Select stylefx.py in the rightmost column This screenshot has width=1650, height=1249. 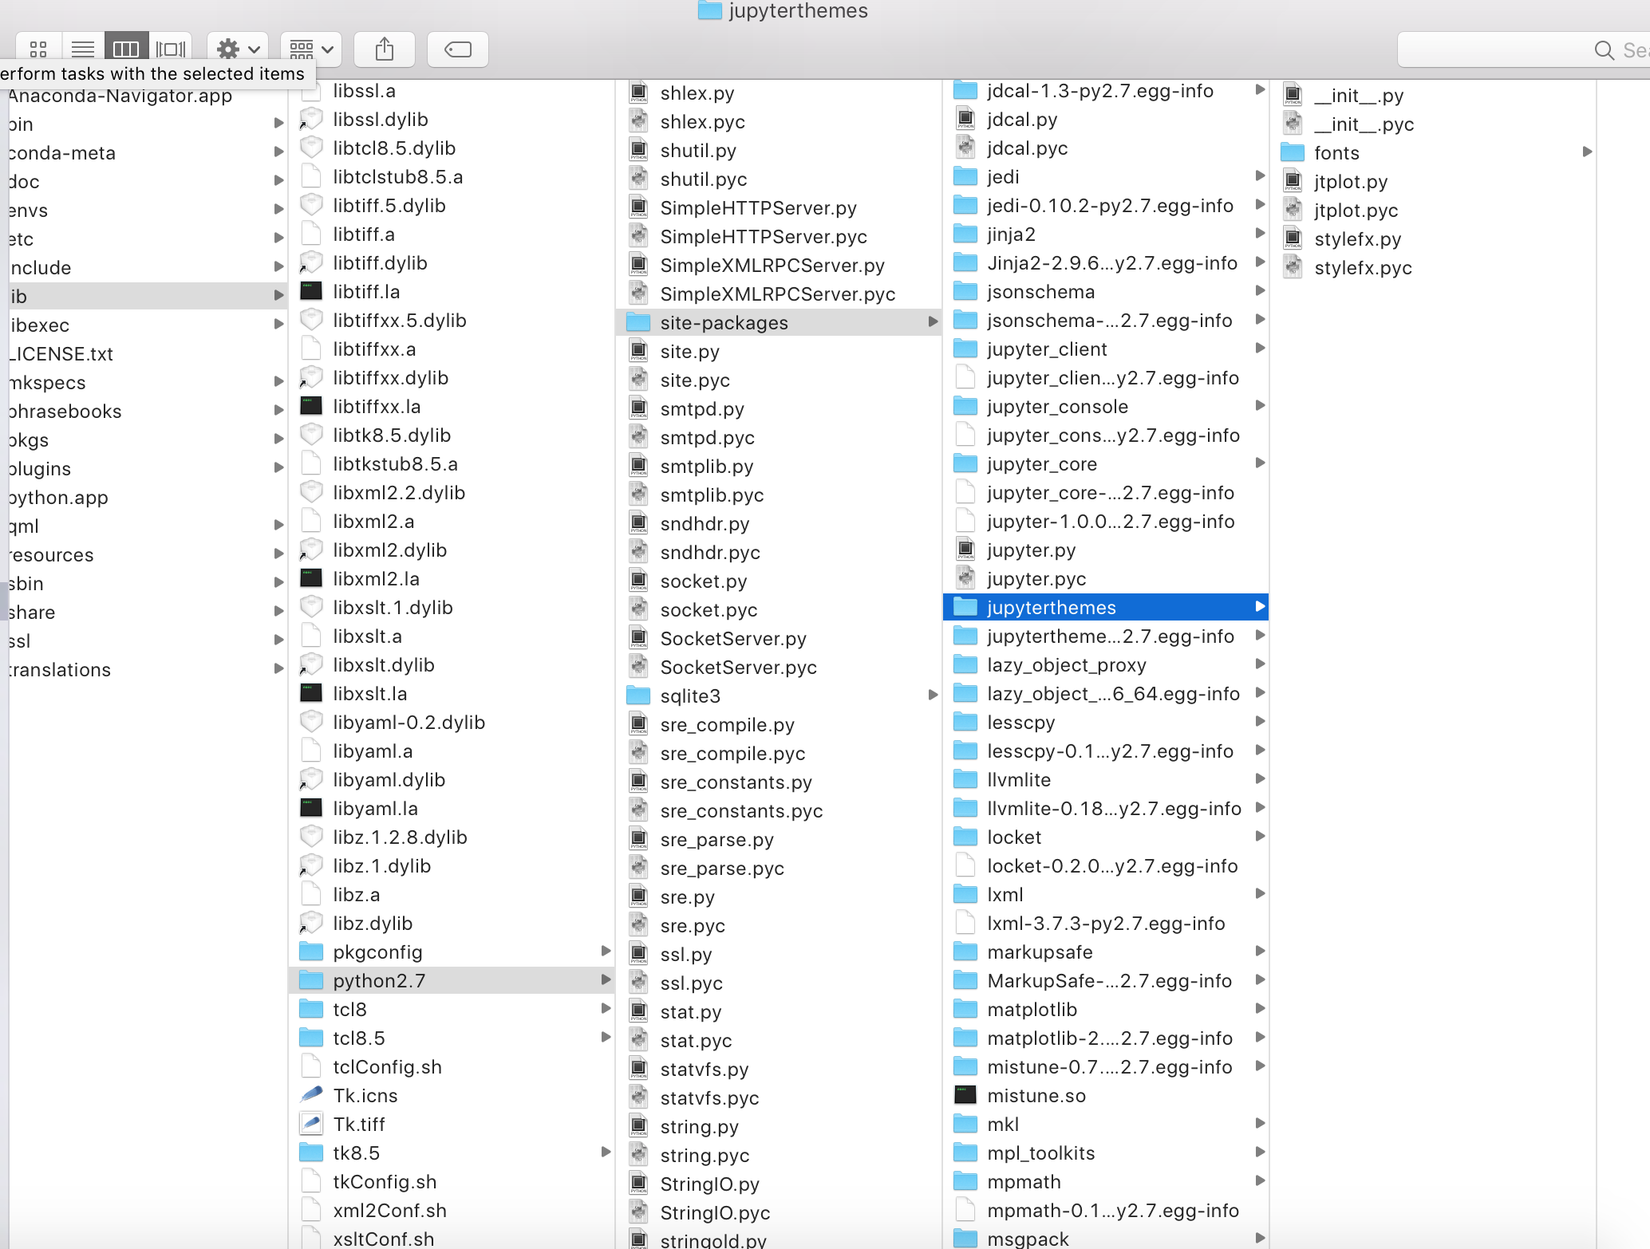pyautogui.click(x=1356, y=238)
